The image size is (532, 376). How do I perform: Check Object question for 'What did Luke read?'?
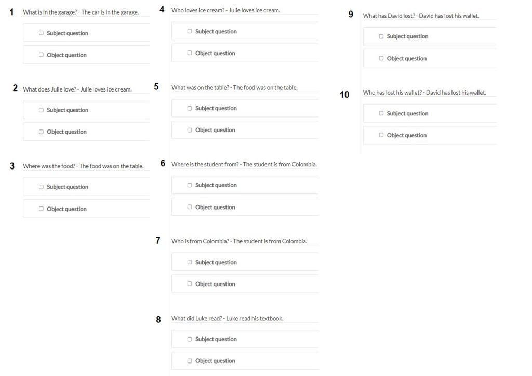click(190, 361)
